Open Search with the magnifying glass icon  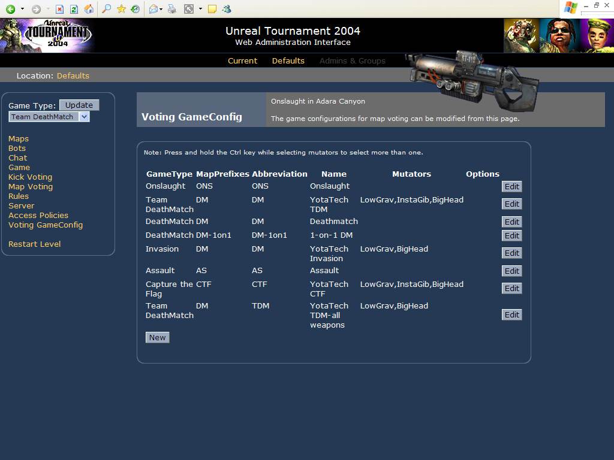point(106,8)
